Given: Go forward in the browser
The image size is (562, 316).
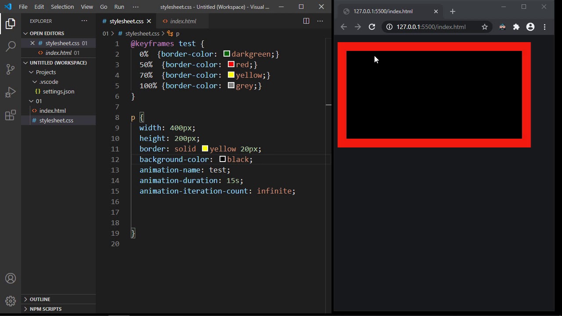Looking at the screenshot, I should click(x=358, y=27).
